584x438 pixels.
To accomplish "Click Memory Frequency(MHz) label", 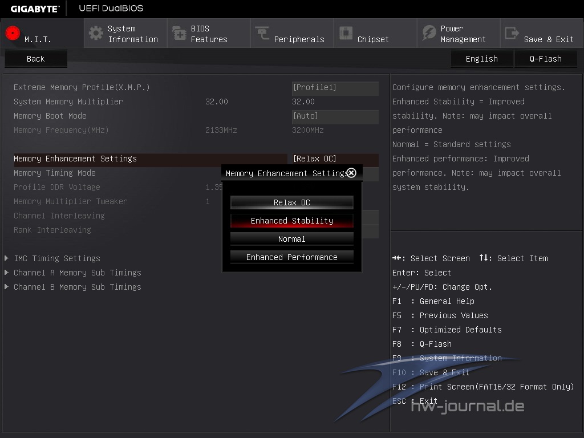I will click(61, 130).
